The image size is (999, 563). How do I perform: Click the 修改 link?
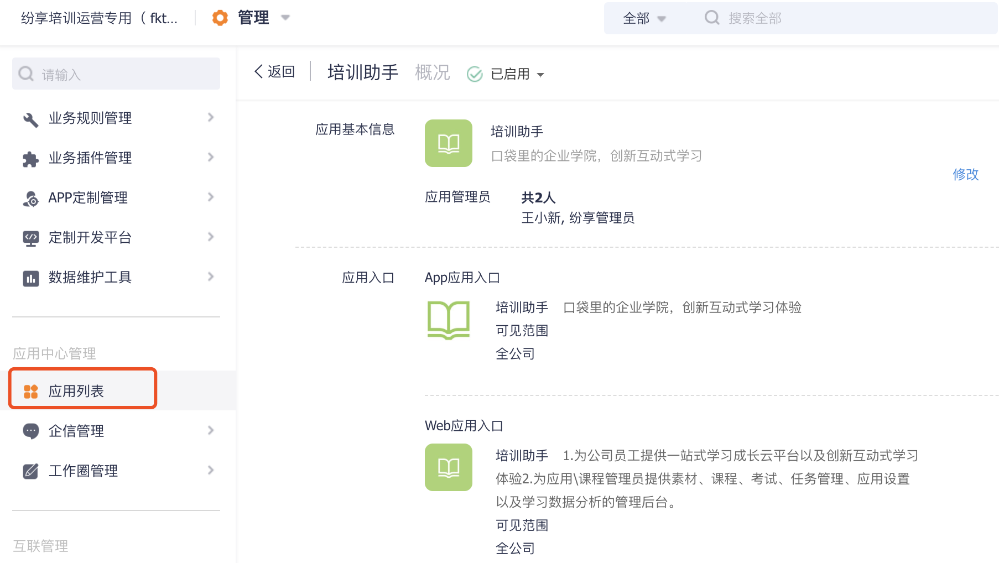pos(965,174)
